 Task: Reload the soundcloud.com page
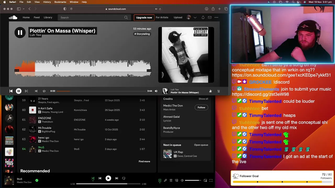click(x=160, y=9)
